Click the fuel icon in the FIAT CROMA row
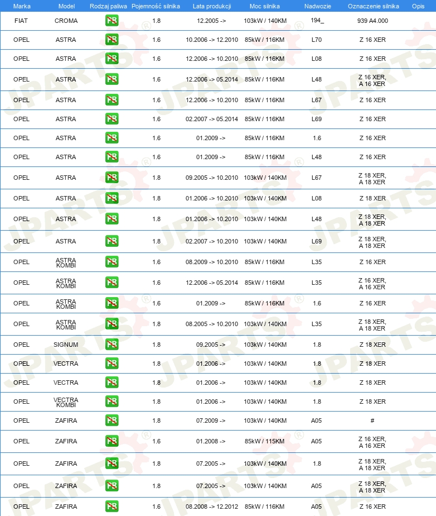 pyautogui.click(x=112, y=21)
